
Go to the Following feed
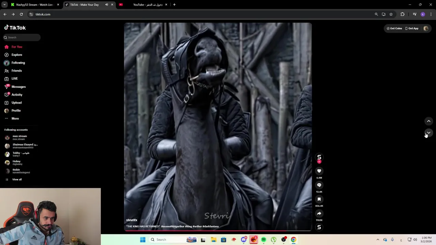(x=15, y=63)
